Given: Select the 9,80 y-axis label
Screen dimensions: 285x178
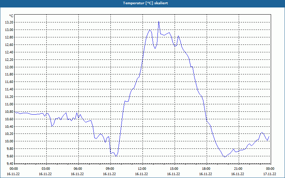Looking at the screenshot, I should pos(10,149).
